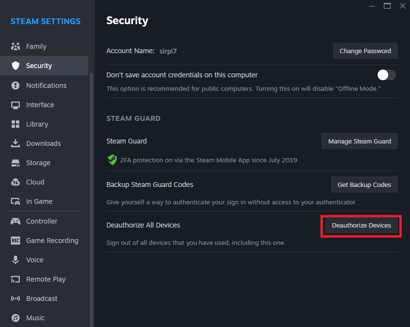Click the Library grid icon
Viewport: 410px width, 327px height.
[x=15, y=124]
